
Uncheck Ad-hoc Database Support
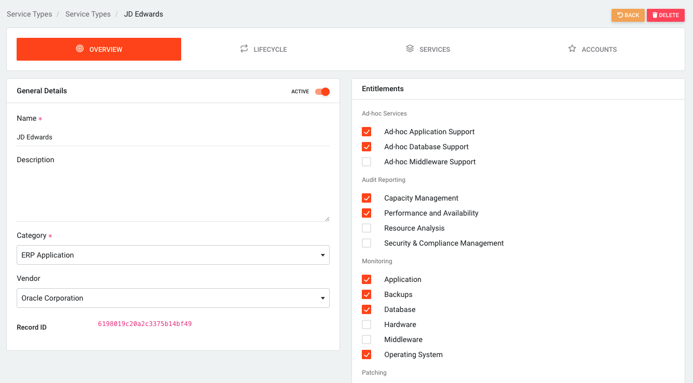(x=366, y=147)
